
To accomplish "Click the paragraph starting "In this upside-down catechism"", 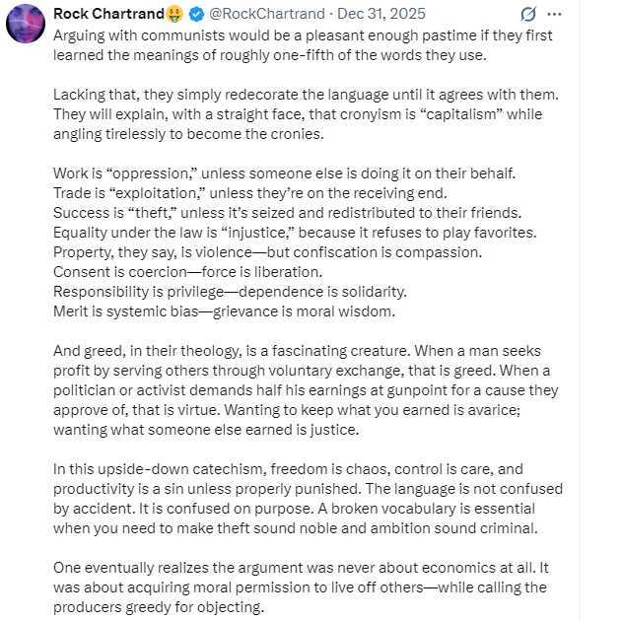I will coord(306,498).
